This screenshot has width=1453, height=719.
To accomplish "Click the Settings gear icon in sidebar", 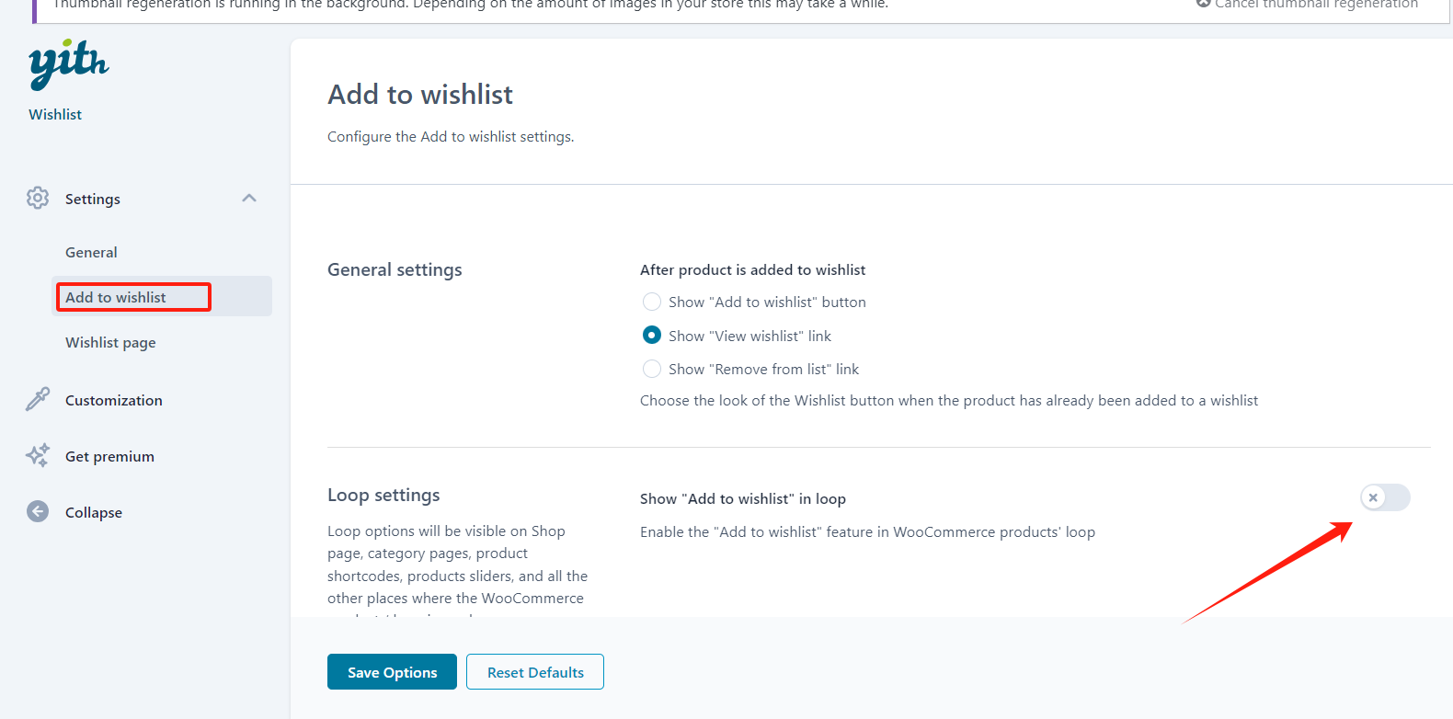I will [x=38, y=198].
